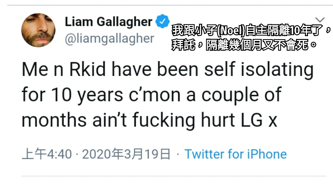333x187 pixels.
Task: Click the Liam Gallagher display name
Action: pyautogui.click(x=108, y=22)
